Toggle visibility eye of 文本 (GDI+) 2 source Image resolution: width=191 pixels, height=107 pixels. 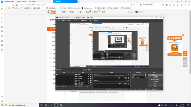(x=89, y=82)
